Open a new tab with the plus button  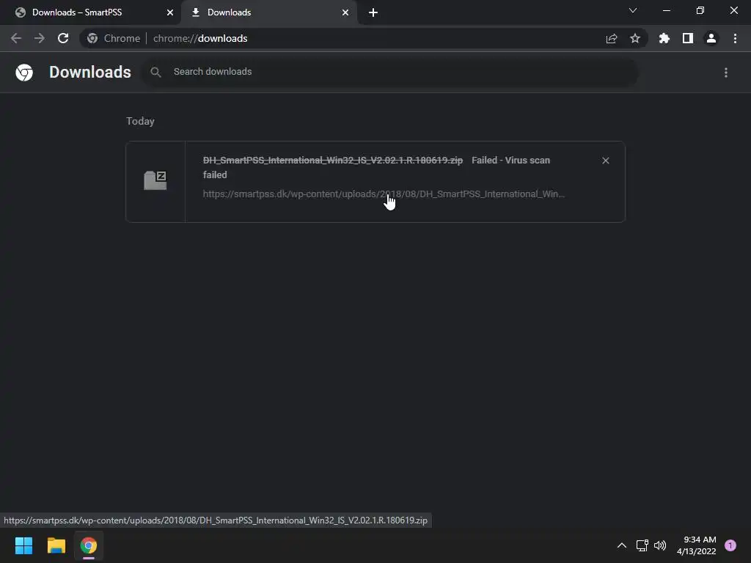pyautogui.click(x=373, y=12)
